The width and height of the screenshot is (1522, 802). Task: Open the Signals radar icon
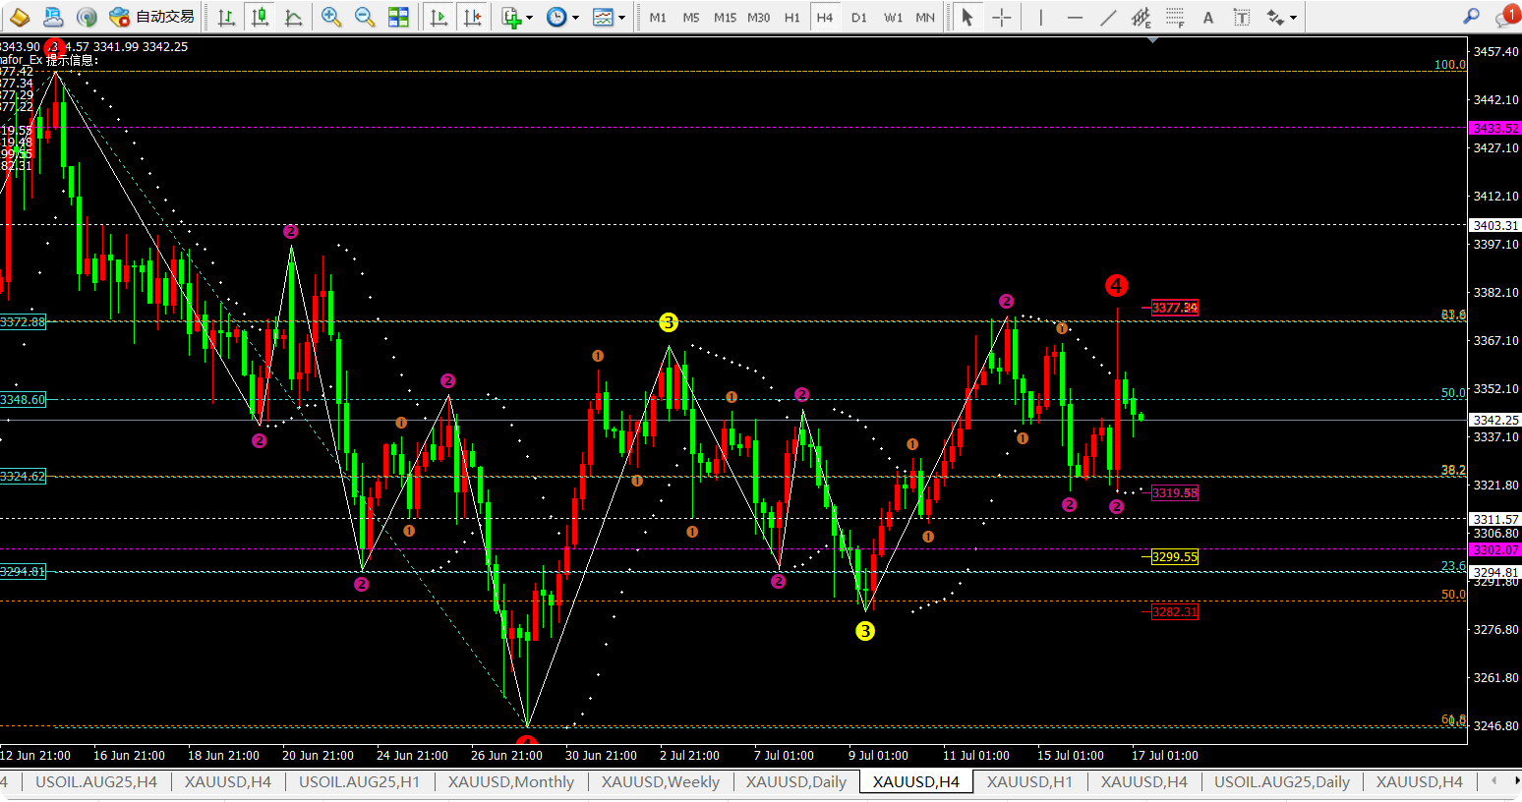pyautogui.click(x=87, y=17)
